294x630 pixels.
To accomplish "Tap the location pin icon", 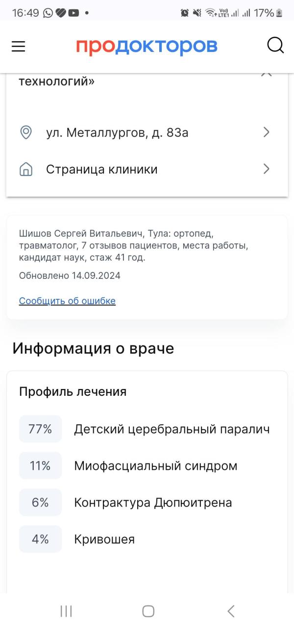I will 25,132.
